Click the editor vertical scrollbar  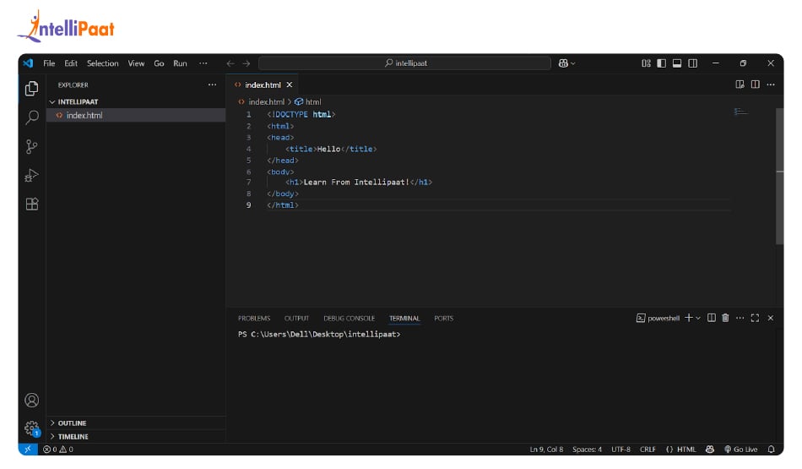click(x=779, y=177)
